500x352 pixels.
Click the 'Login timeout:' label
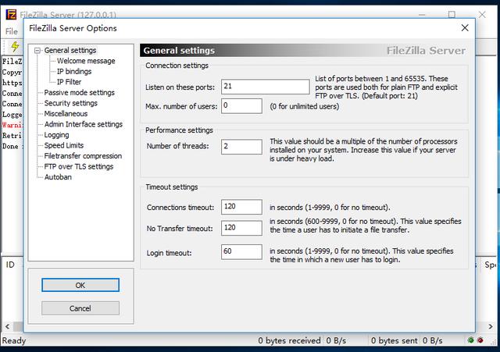click(x=170, y=253)
